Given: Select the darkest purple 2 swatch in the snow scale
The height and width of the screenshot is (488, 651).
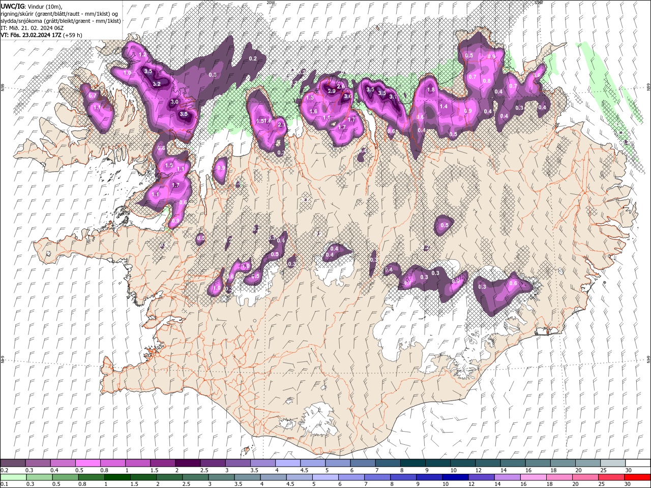Looking at the screenshot, I should click(187, 463).
